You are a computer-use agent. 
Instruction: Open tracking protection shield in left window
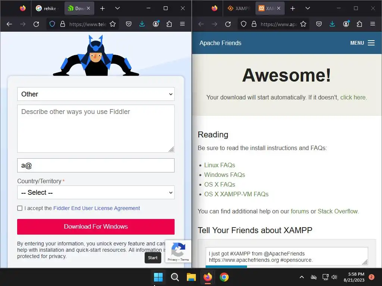[x=52, y=24]
